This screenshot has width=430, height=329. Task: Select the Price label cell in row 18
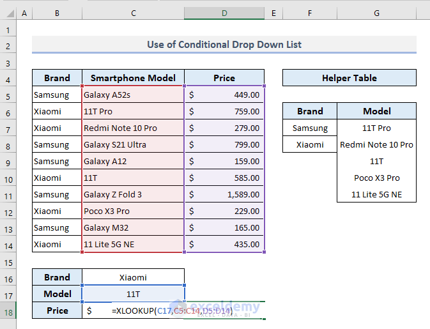point(57,310)
